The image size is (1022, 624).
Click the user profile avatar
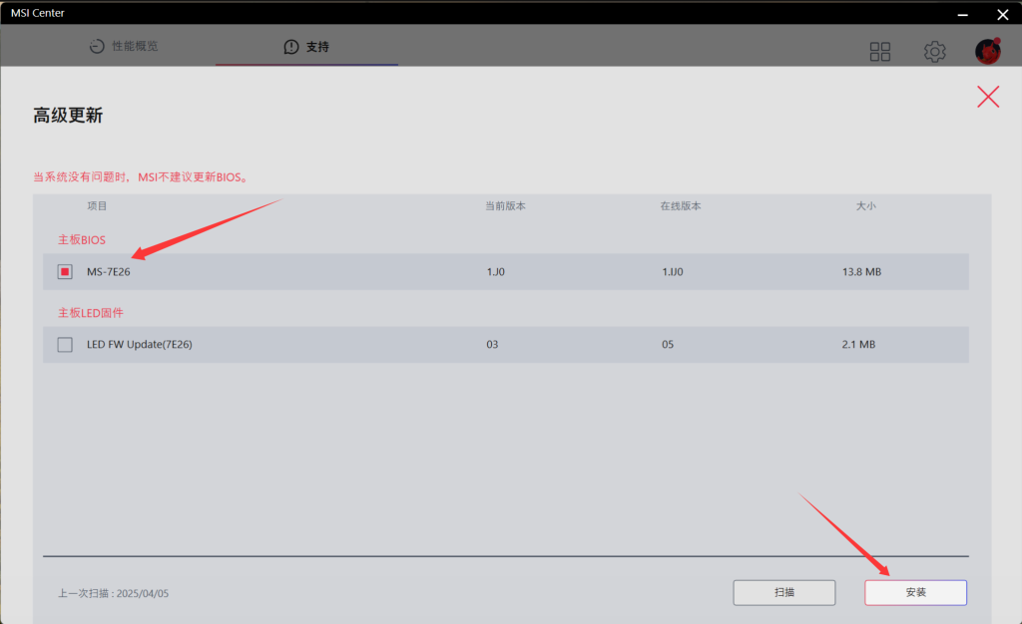click(x=987, y=51)
